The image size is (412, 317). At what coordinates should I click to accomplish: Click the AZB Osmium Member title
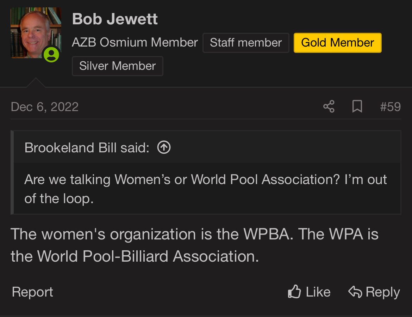(135, 42)
